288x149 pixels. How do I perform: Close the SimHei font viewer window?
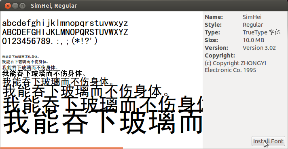(8, 6)
